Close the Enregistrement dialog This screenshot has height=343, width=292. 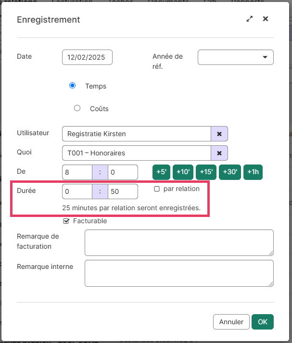(265, 19)
